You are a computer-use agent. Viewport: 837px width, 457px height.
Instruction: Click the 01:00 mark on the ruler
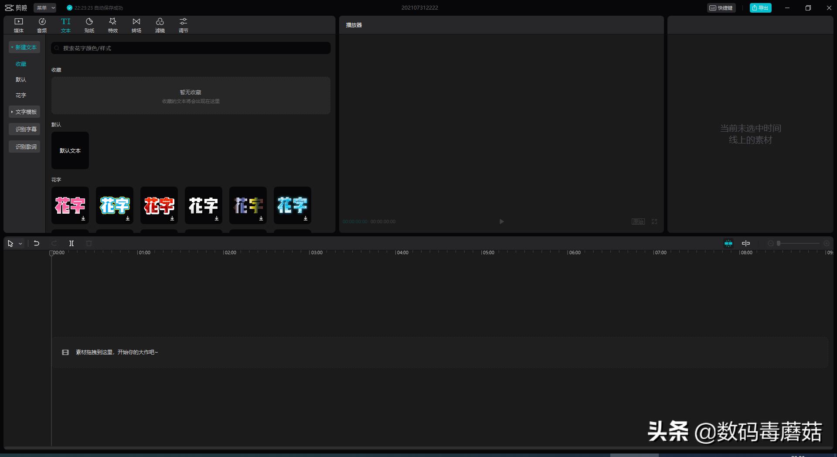pos(144,252)
